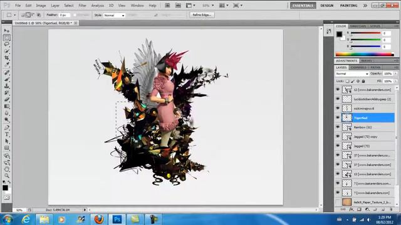Image resolution: width=401 pixels, height=225 pixels.
Task: Switch to Painting workspace
Action: tap(348, 6)
